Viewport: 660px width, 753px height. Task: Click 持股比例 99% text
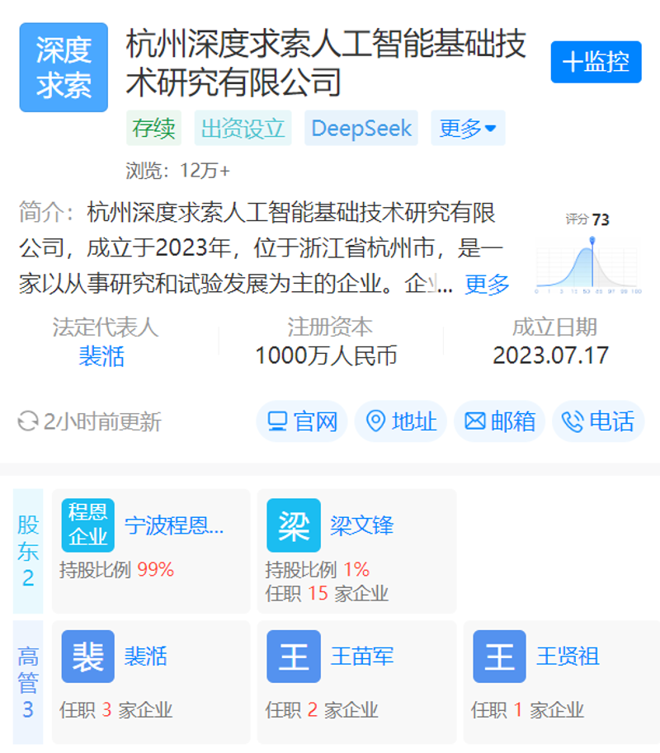coord(116,570)
